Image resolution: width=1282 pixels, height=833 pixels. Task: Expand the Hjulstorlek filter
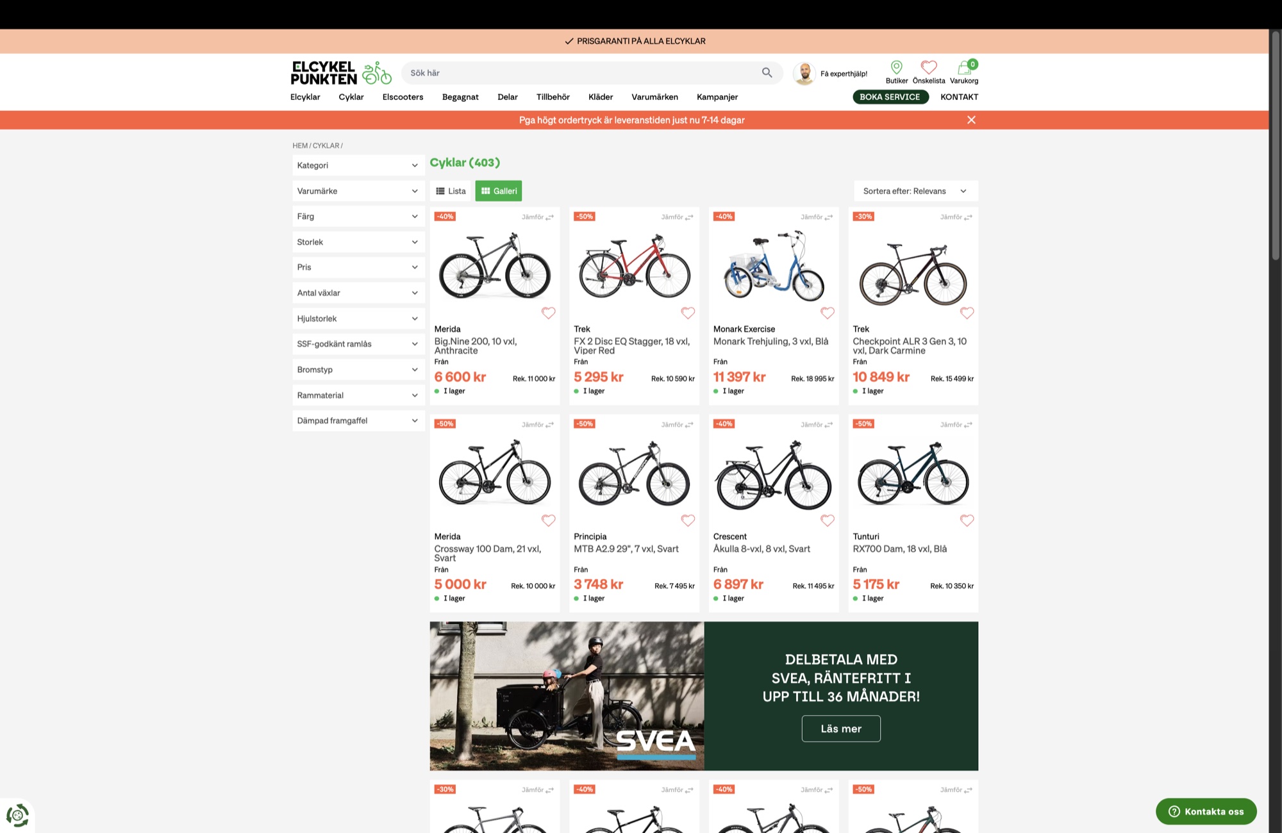pyautogui.click(x=358, y=318)
